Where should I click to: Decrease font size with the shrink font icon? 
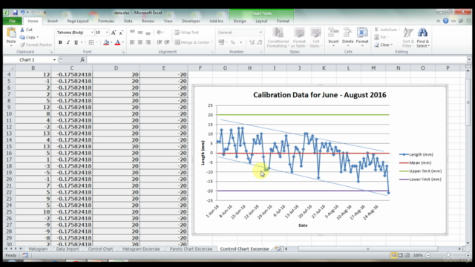click(x=121, y=33)
